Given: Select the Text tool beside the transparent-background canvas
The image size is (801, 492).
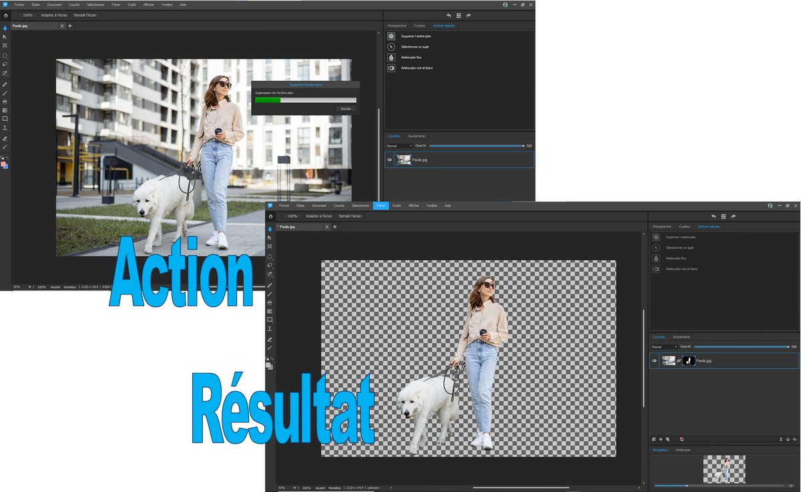Looking at the screenshot, I should tap(270, 328).
